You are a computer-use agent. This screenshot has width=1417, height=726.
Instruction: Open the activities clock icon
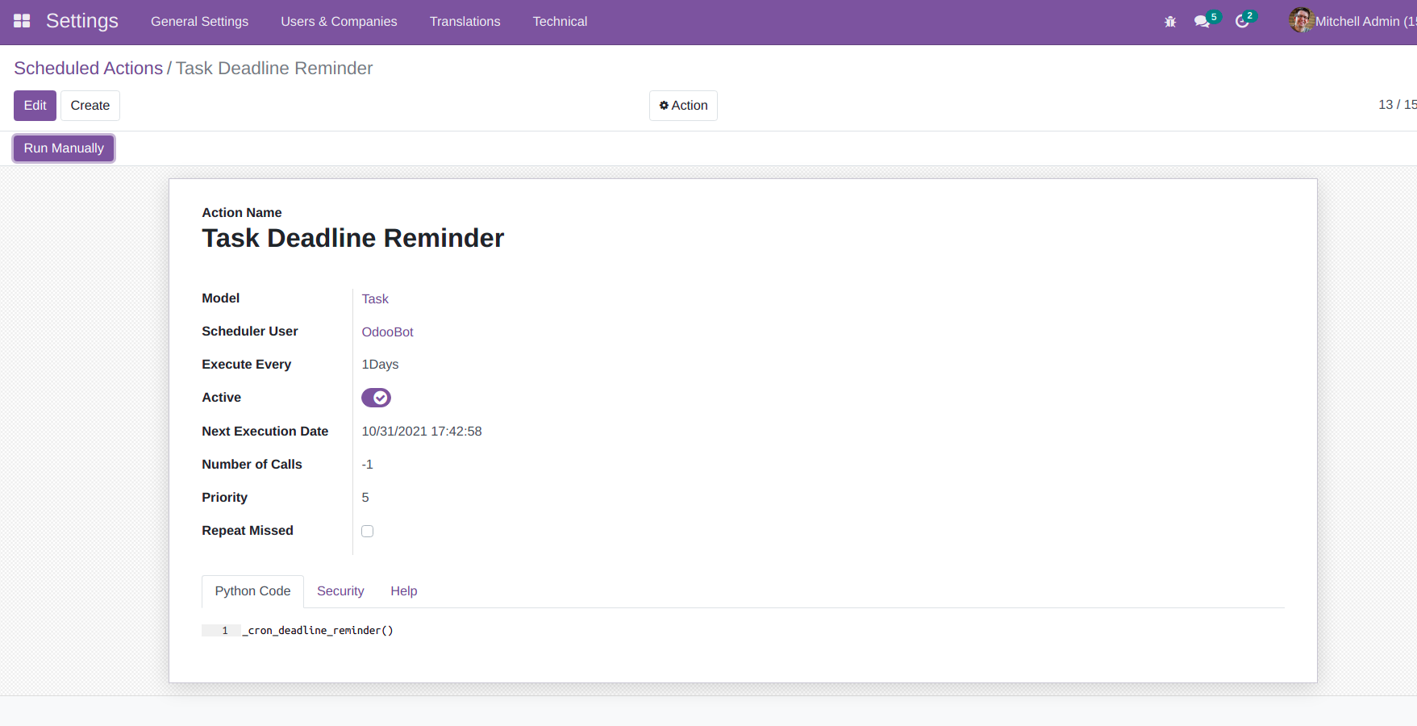coord(1242,22)
